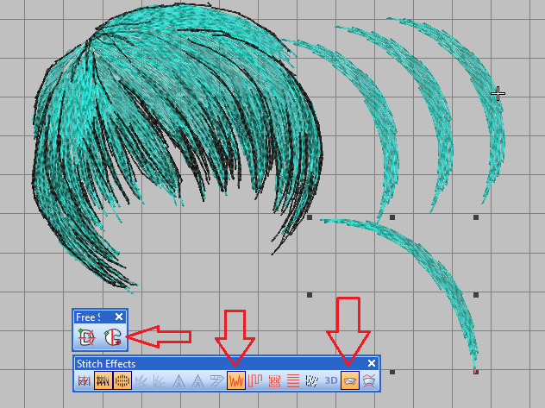Click the Remove Free Shape icon
Screen dimensions: 545x408
click(x=86, y=337)
